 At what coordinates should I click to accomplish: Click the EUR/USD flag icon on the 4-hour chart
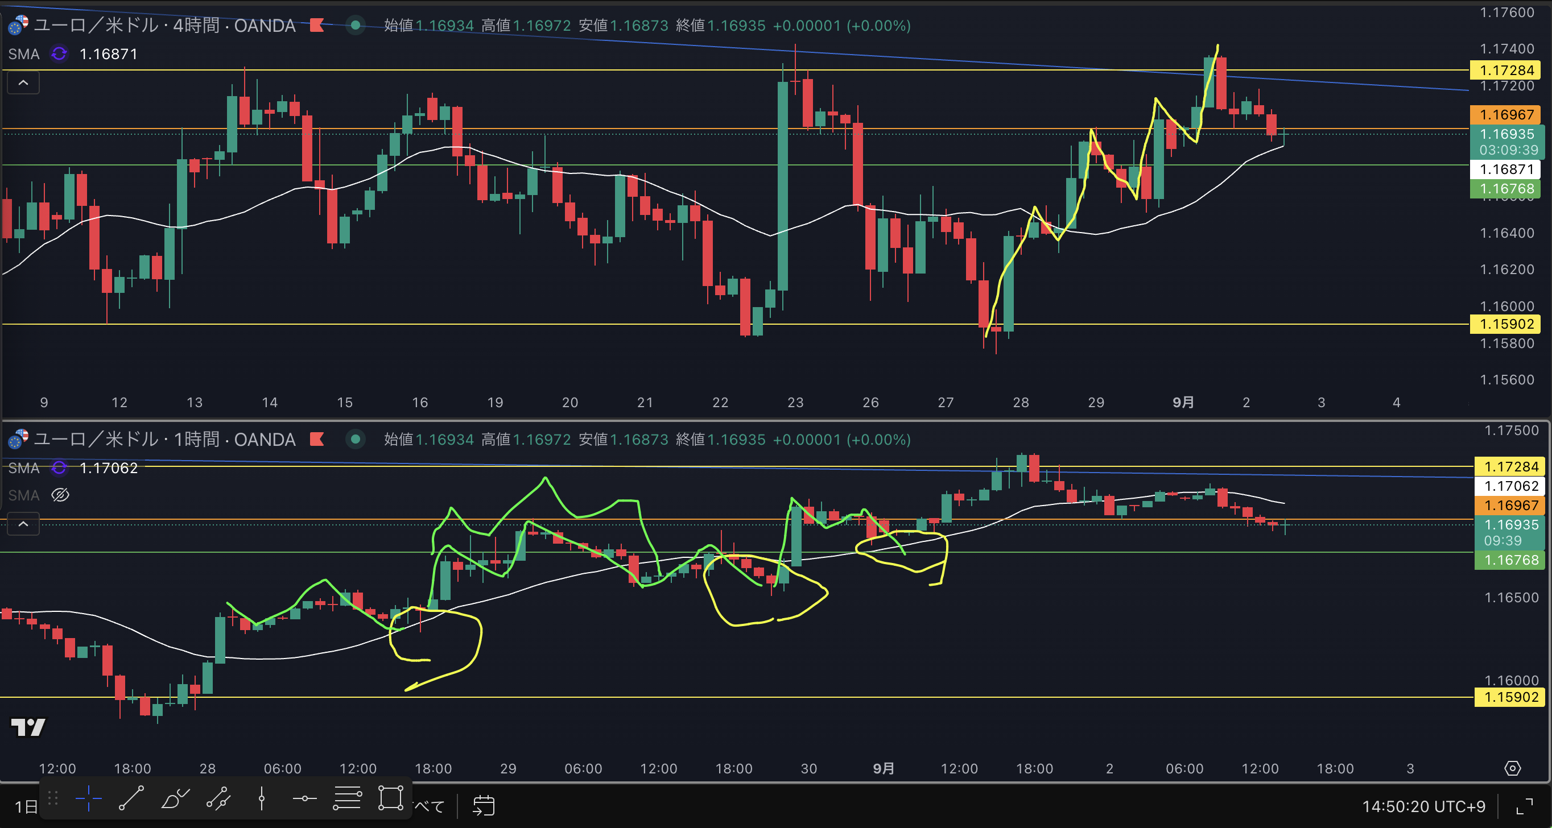[18, 25]
